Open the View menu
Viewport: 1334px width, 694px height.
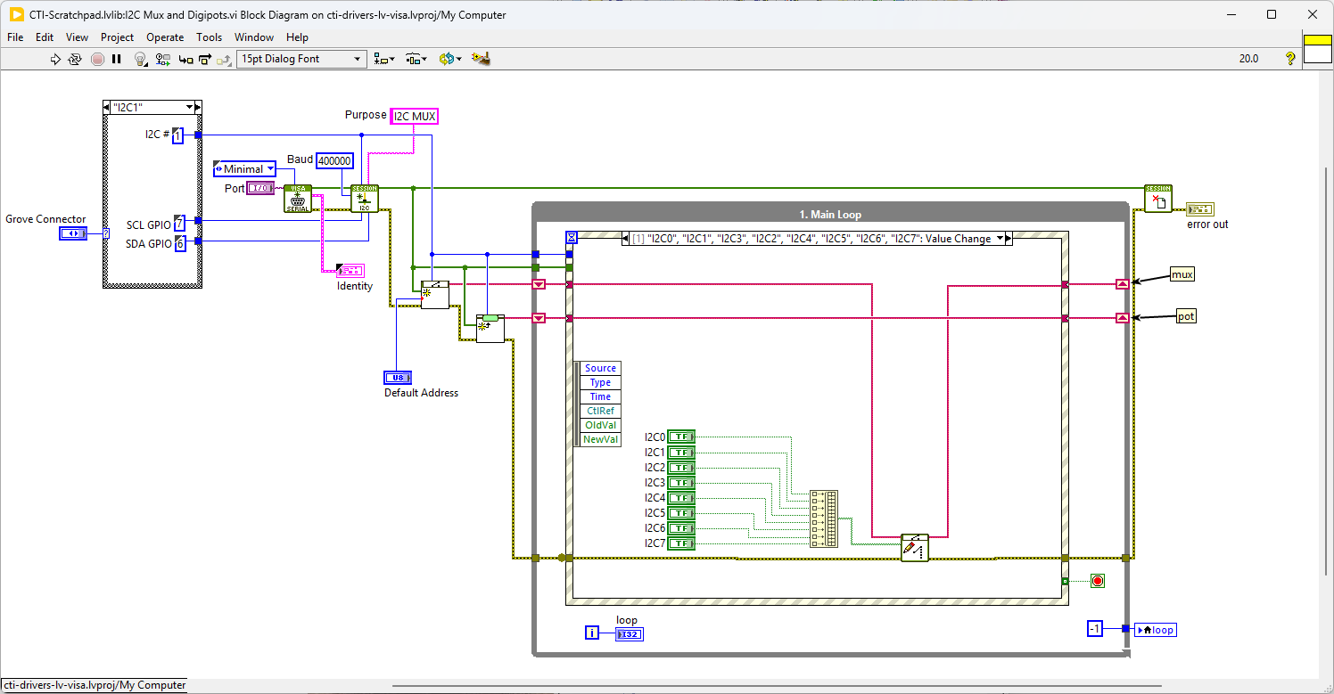click(78, 37)
